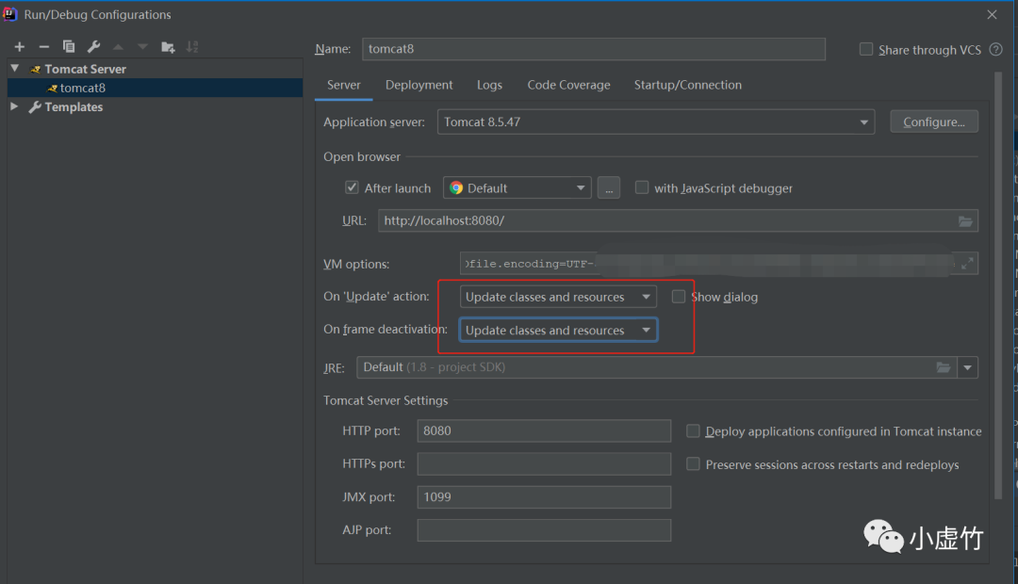Click the Add New Configuration plus icon
1018x584 pixels.
click(19, 47)
